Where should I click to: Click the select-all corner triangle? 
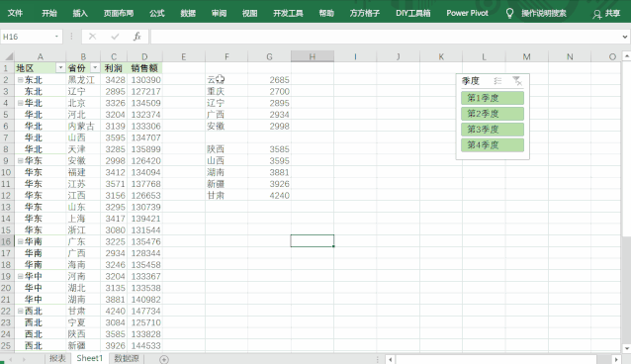[8, 56]
